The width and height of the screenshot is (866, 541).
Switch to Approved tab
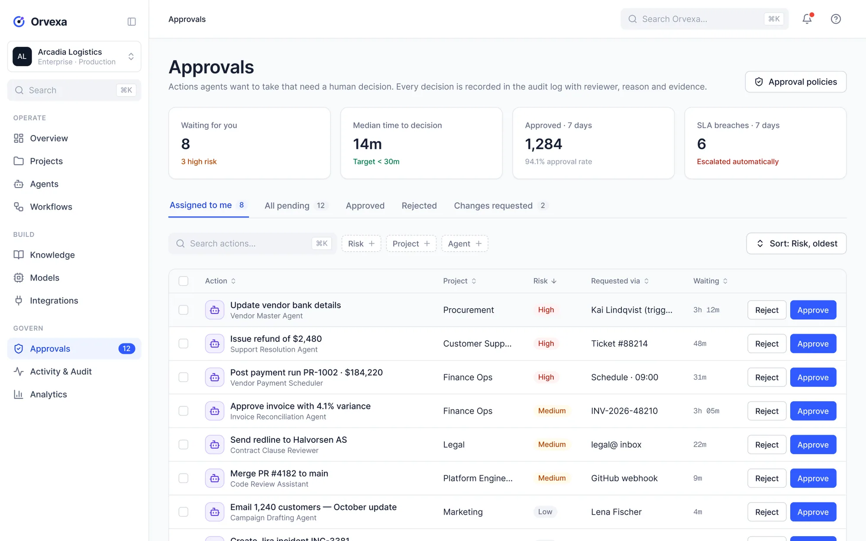[365, 206]
